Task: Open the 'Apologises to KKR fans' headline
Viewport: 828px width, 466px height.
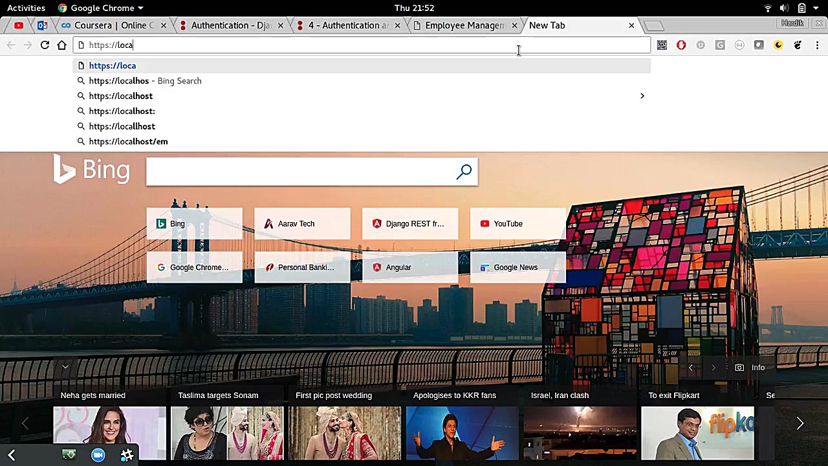Action: 455,395
